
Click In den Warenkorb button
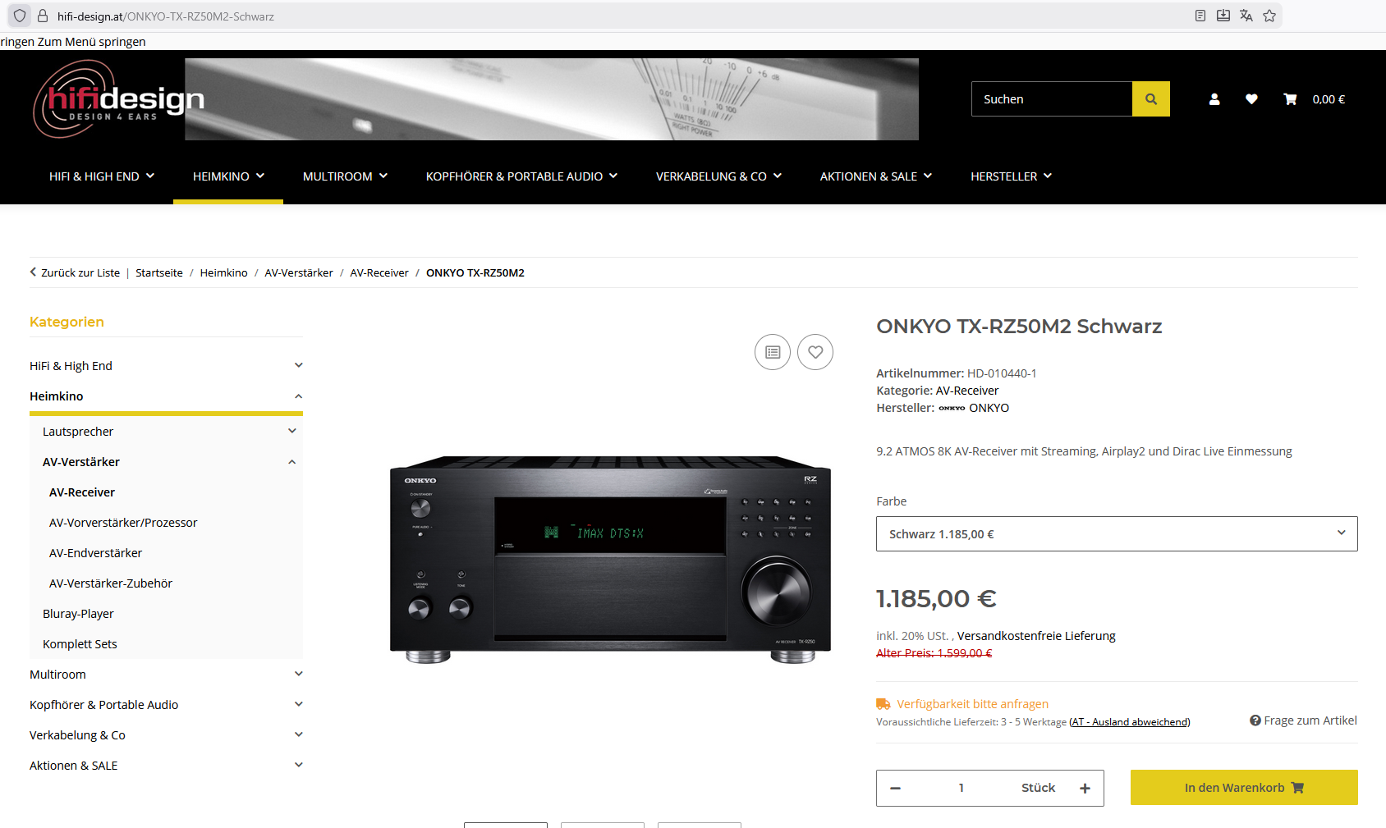click(x=1243, y=788)
